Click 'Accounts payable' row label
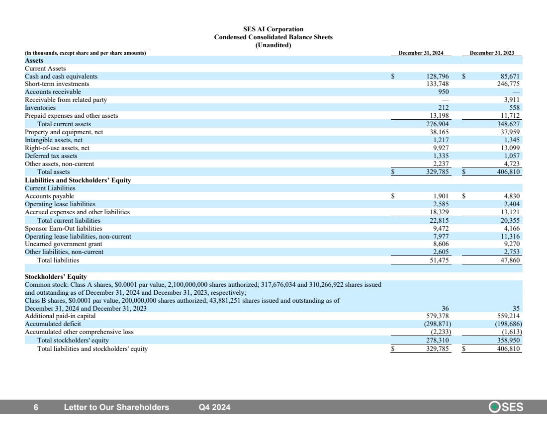The image size is (547, 422). [49, 196]
